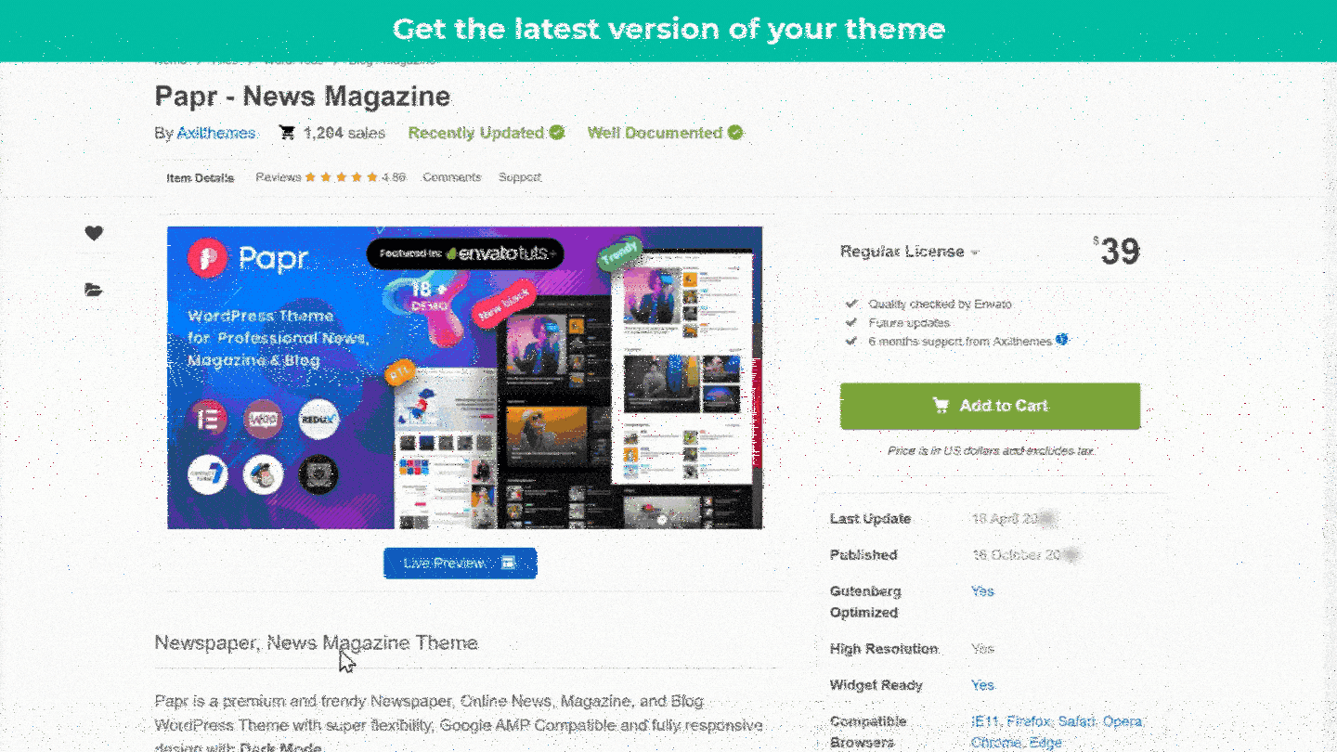
Task: Click the Future updates checkmark
Action: point(850,322)
